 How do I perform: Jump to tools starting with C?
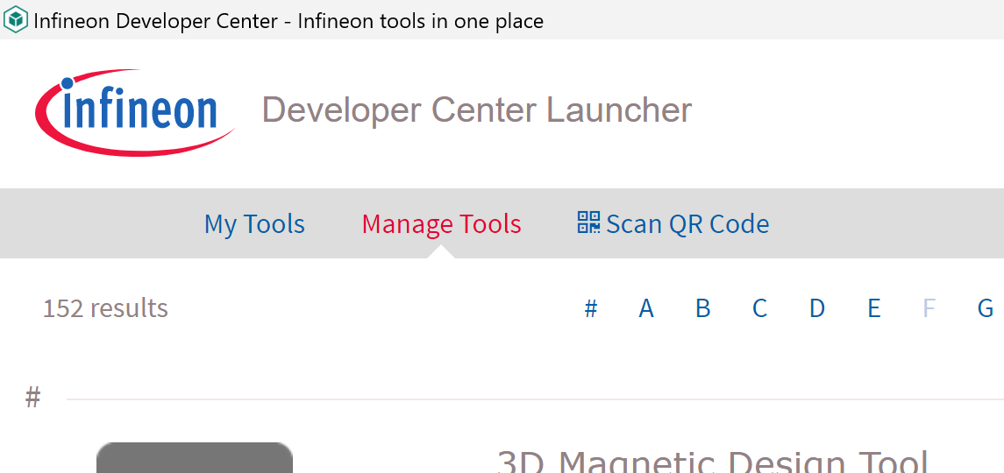point(759,308)
